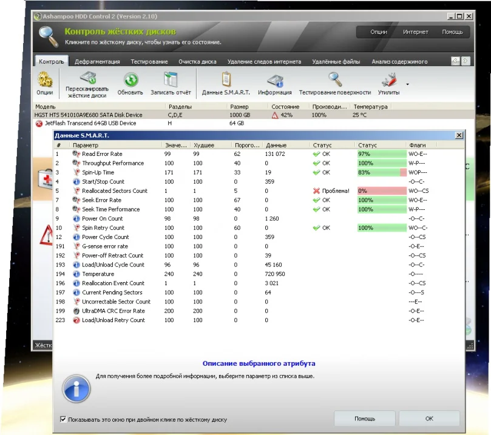Select JetFlash Transcend 64GB USB Device row
This screenshot has width=491, height=435.
point(253,123)
